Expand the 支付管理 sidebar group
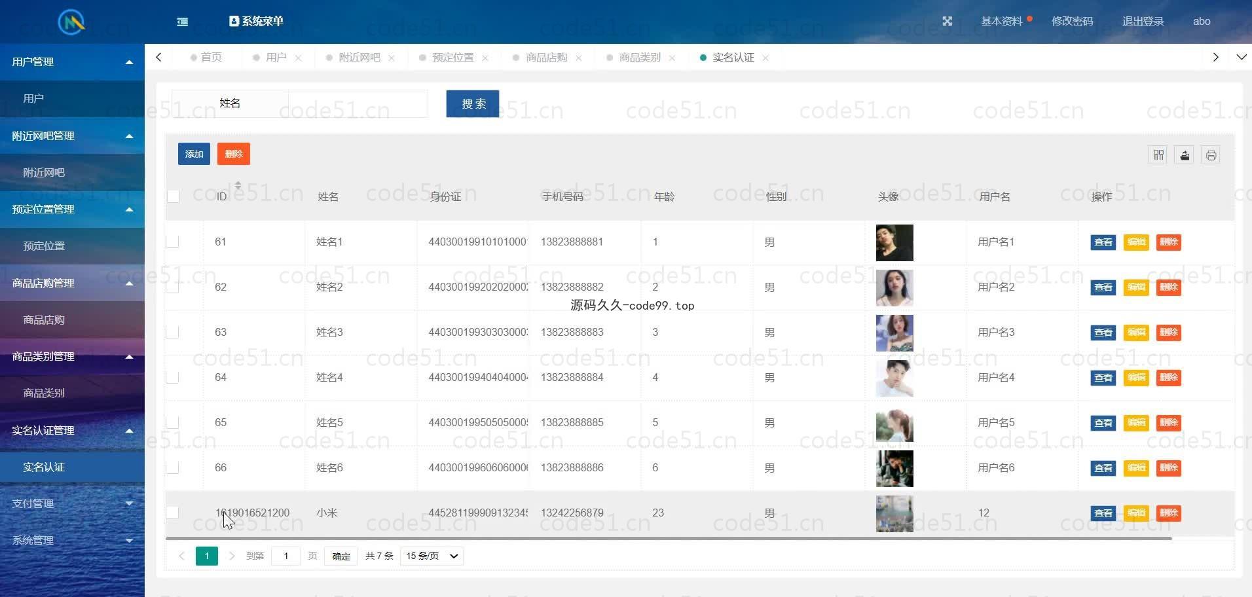 pyautogui.click(x=72, y=503)
